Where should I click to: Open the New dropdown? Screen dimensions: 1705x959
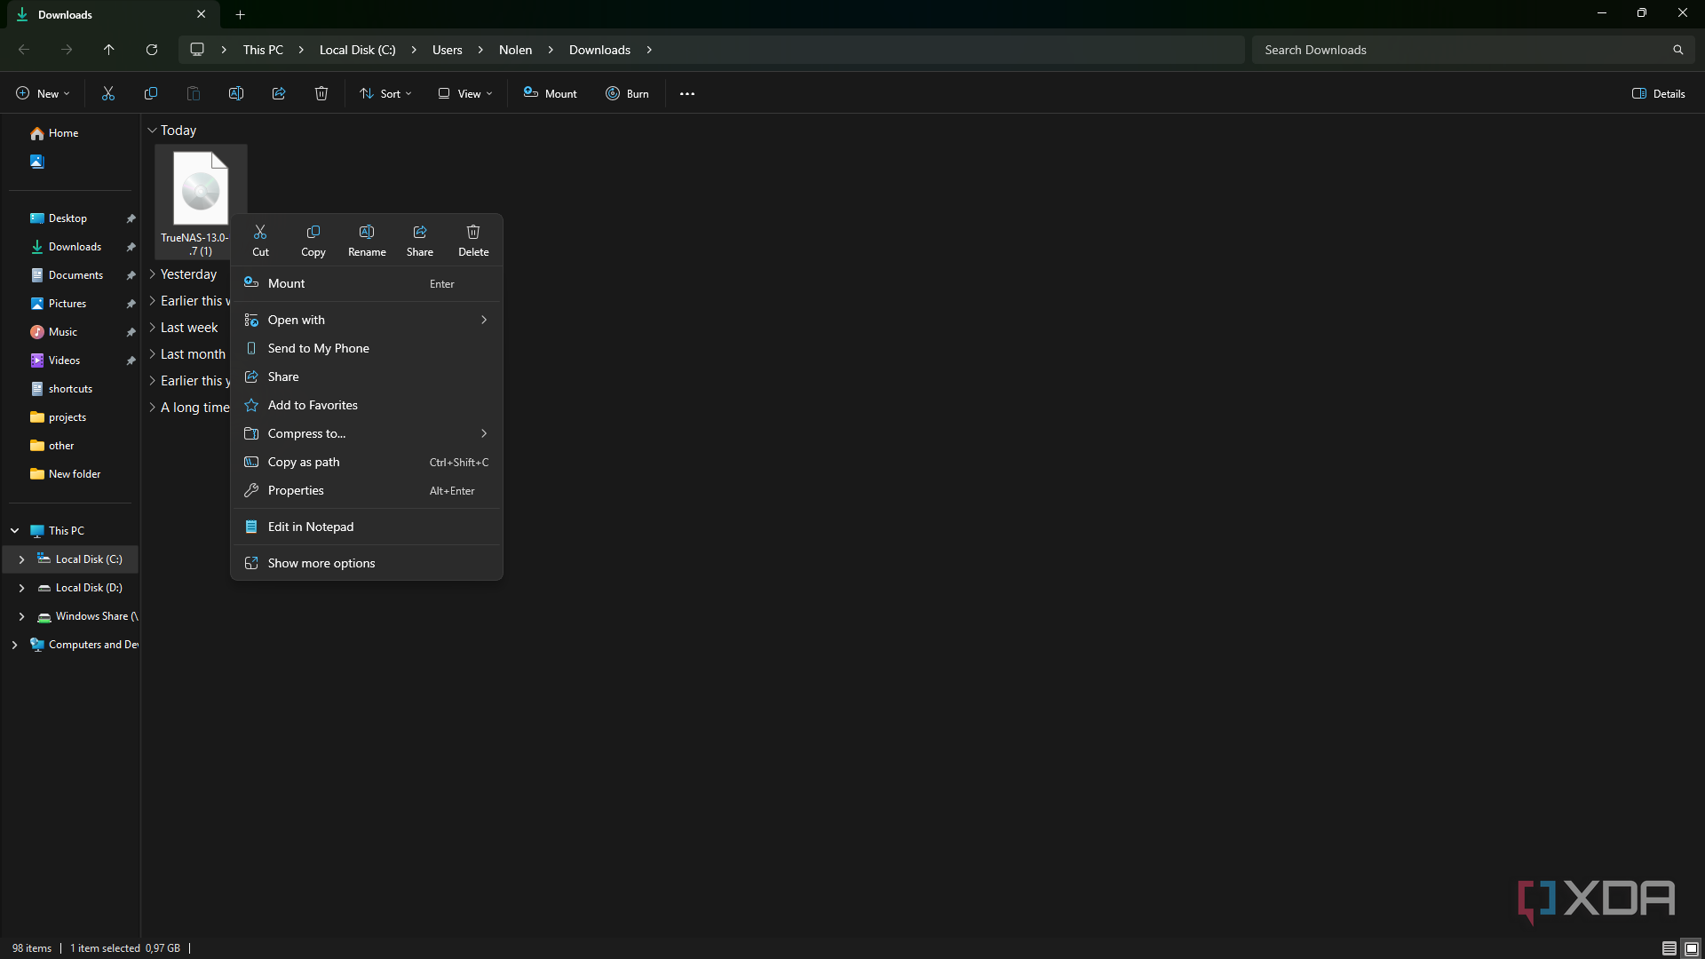tap(43, 93)
